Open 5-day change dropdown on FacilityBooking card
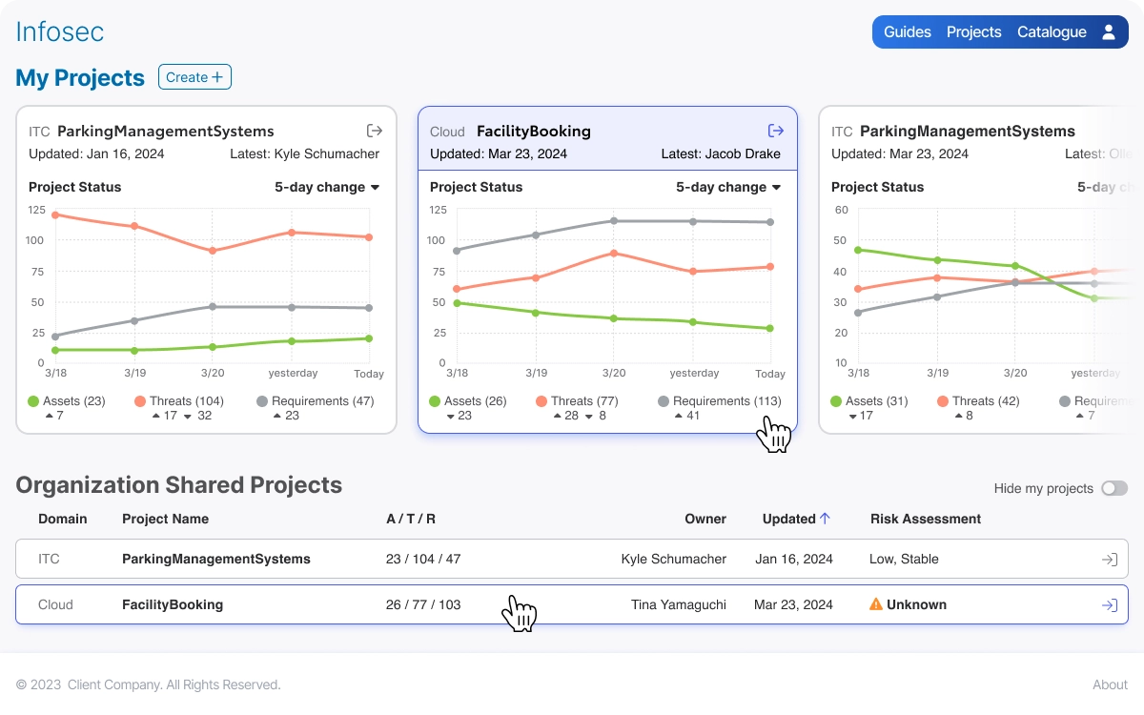Screen dimensions: 1144x715 coord(728,187)
